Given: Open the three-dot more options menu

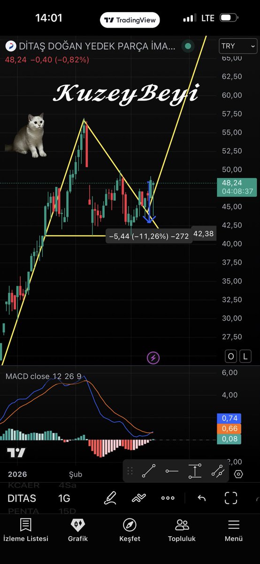Looking at the screenshot, I should [x=168, y=498].
